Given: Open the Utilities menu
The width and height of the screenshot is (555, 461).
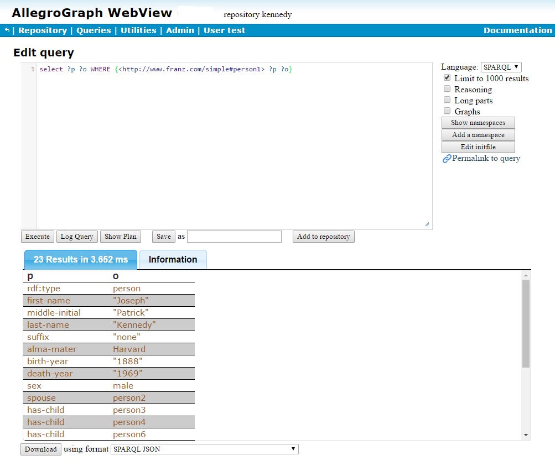Looking at the screenshot, I should point(138,30).
